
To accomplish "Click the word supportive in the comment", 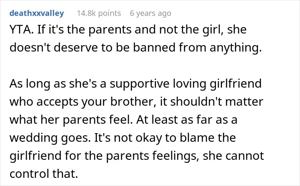I will 139,85.
